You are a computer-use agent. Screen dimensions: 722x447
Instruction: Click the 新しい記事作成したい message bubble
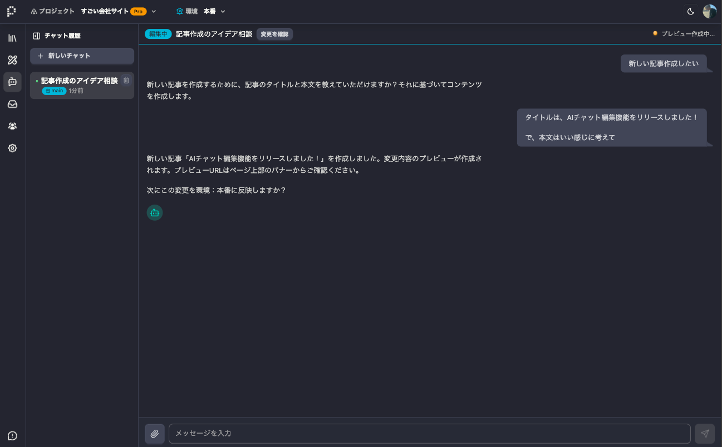(664, 63)
